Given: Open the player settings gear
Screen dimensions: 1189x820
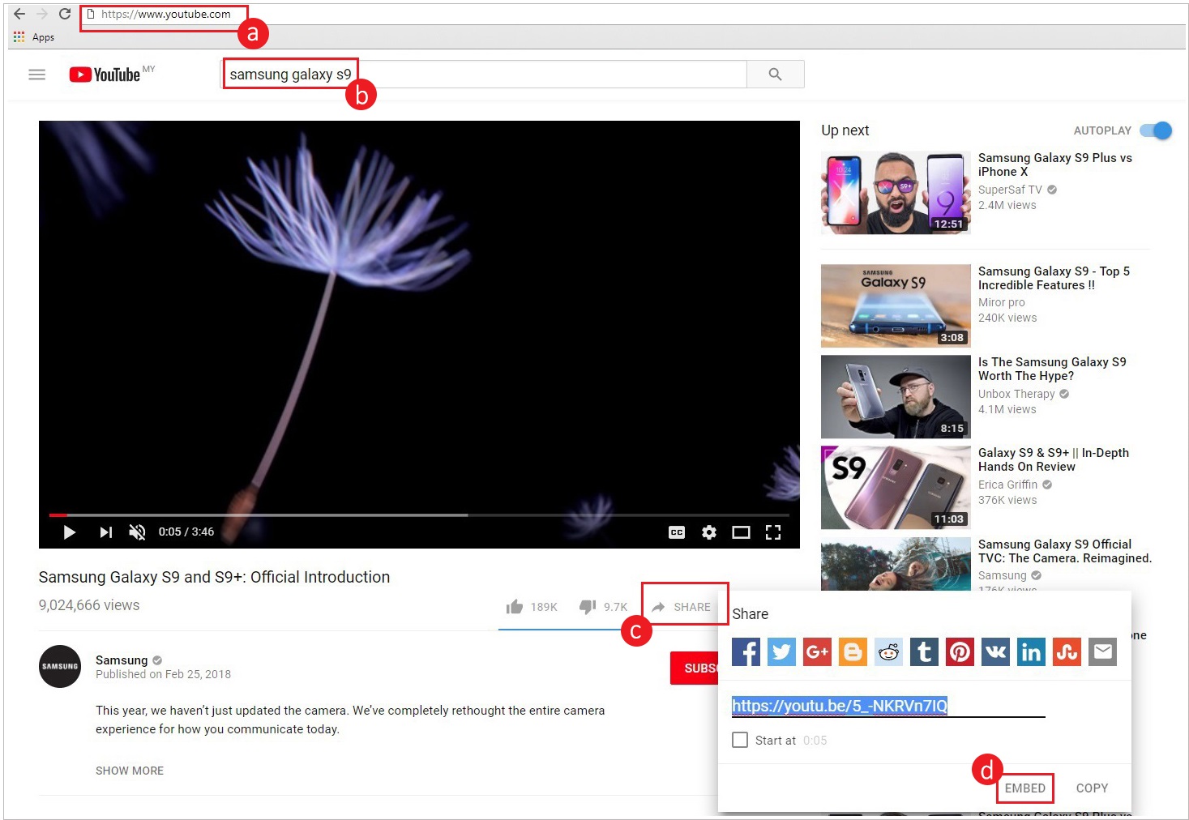Looking at the screenshot, I should pos(709,532).
